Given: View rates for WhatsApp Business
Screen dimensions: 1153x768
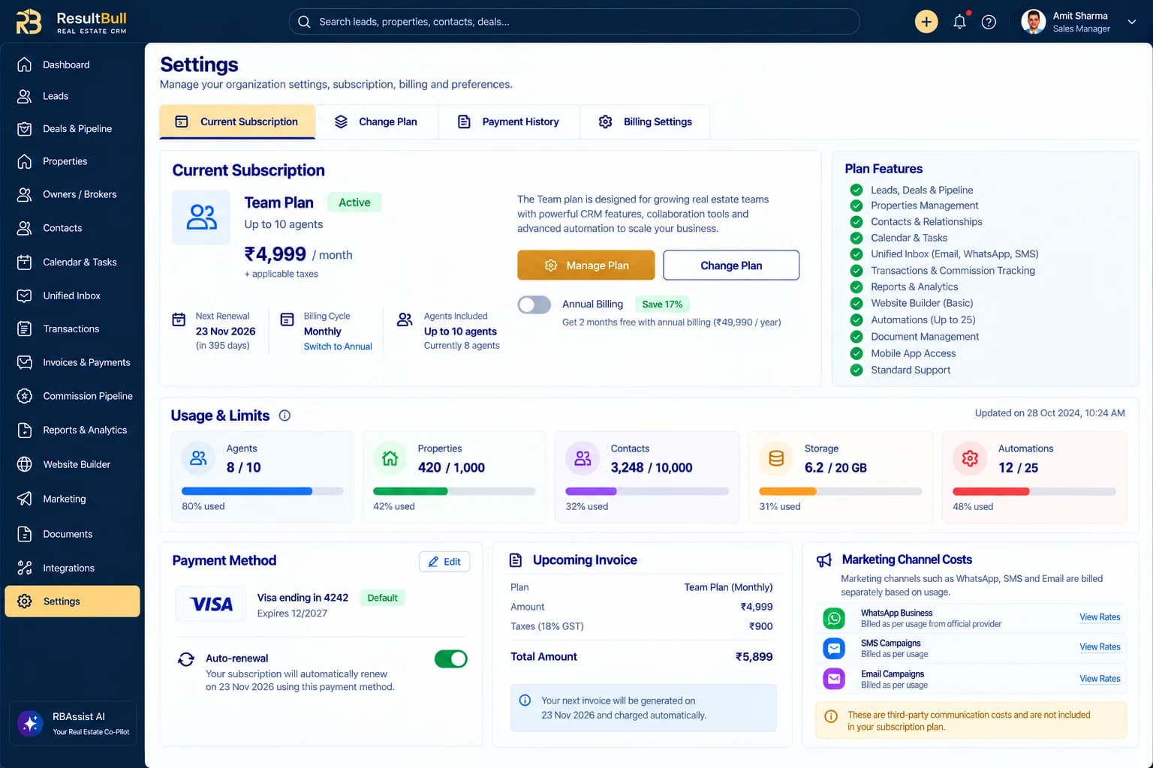Looking at the screenshot, I should click(1100, 617).
